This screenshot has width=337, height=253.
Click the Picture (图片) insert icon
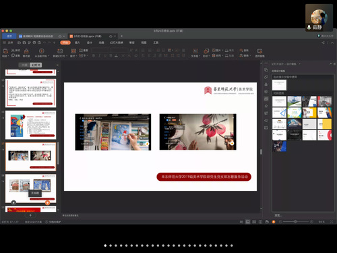click(x=214, y=51)
